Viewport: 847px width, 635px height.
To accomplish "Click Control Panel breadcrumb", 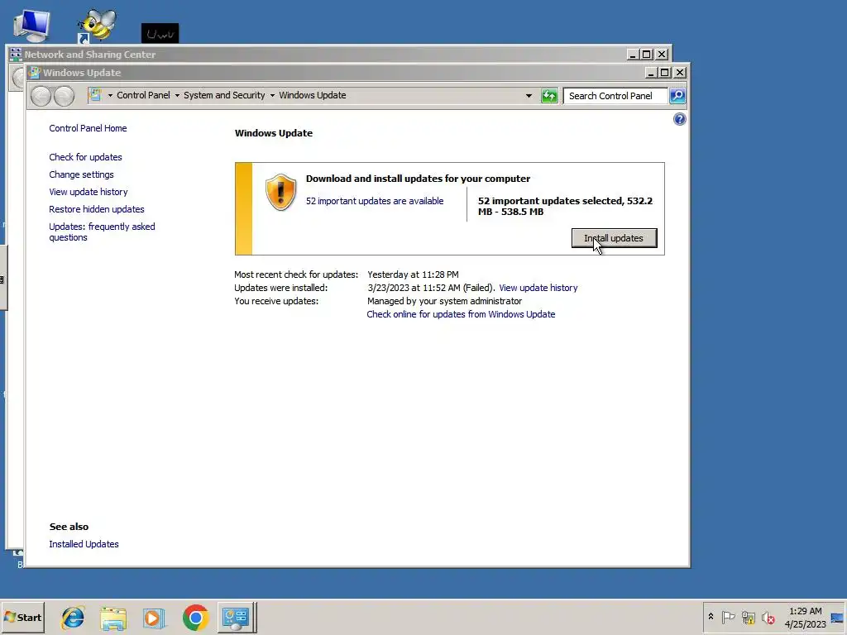I will click(143, 95).
